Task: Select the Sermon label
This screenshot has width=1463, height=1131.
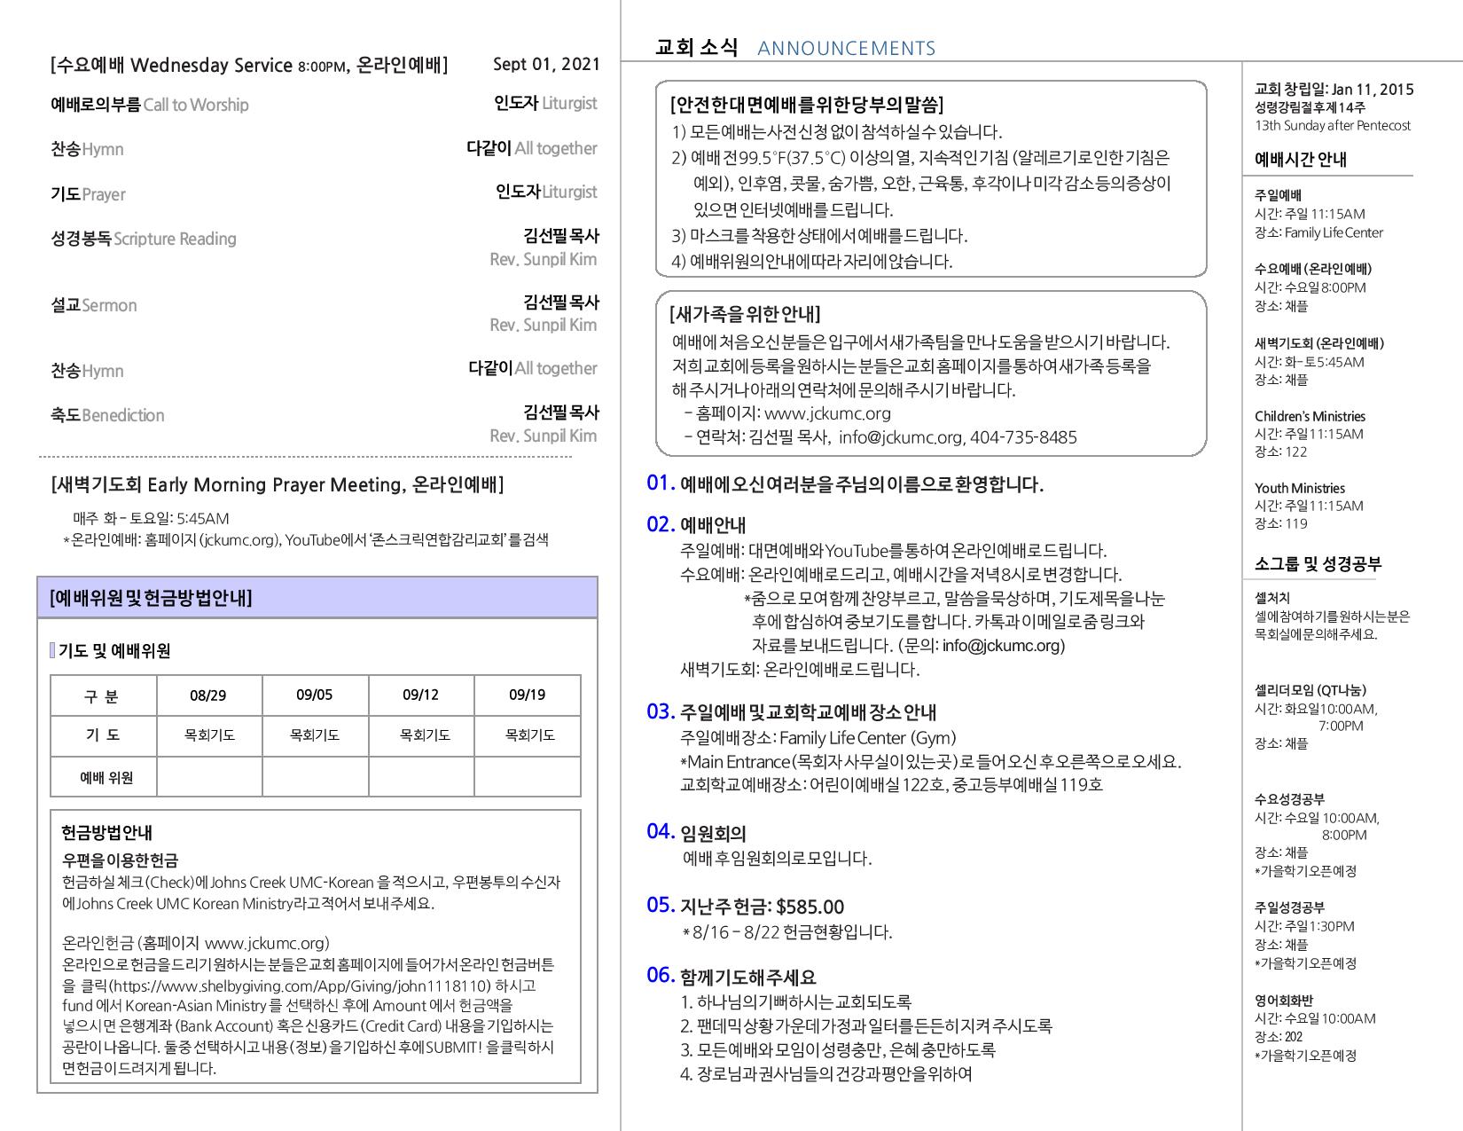Action: coord(109,305)
